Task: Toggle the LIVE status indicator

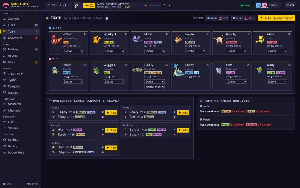Action: click(x=246, y=5)
